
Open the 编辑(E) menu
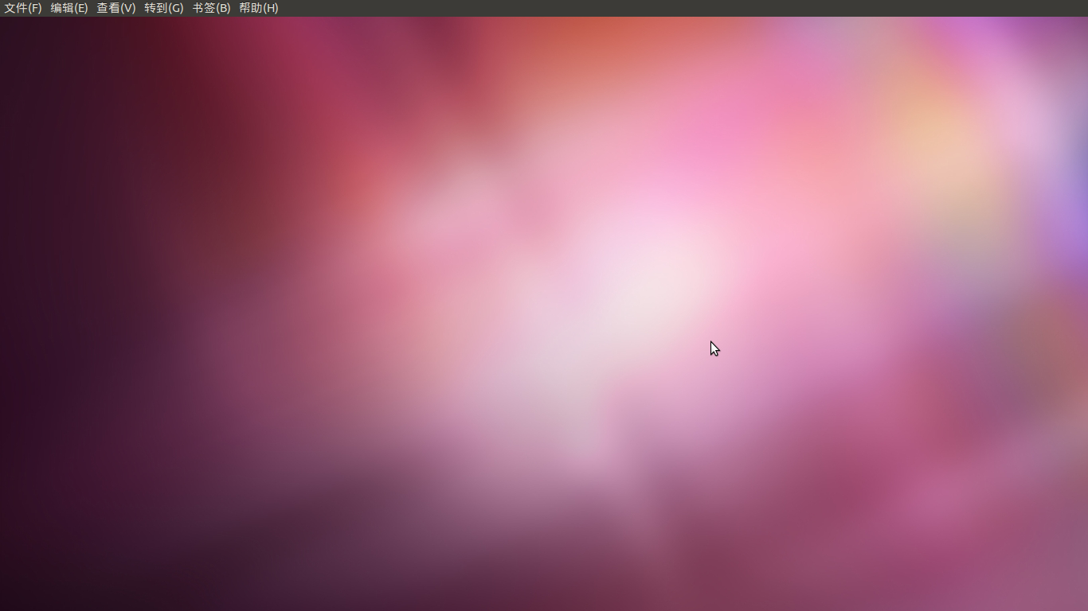tap(69, 8)
